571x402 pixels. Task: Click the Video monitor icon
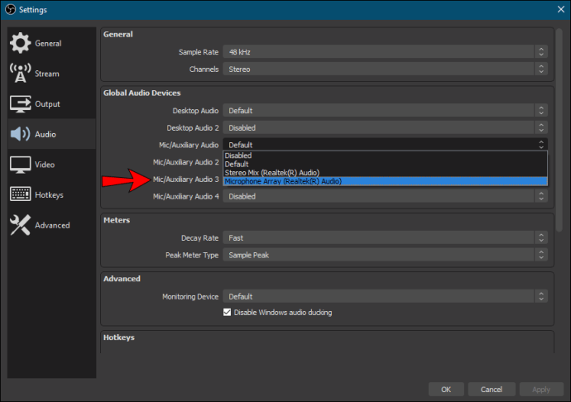(20, 165)
